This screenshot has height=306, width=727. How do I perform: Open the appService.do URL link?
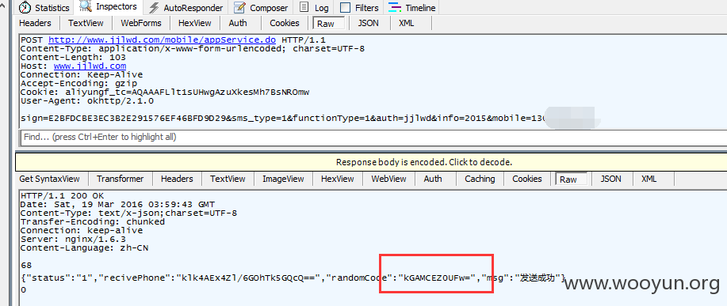pyautogui.click(x=163, y=40)
